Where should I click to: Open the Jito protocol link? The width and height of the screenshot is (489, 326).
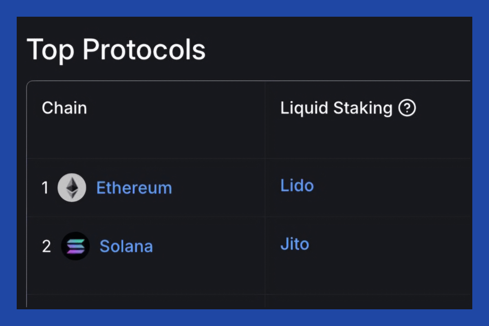295,244
